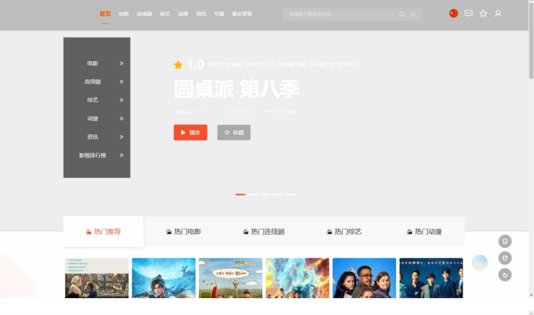Screen dimensions: 534x315
Task: Toggle night mode moon icon
Action: point(505,274)
